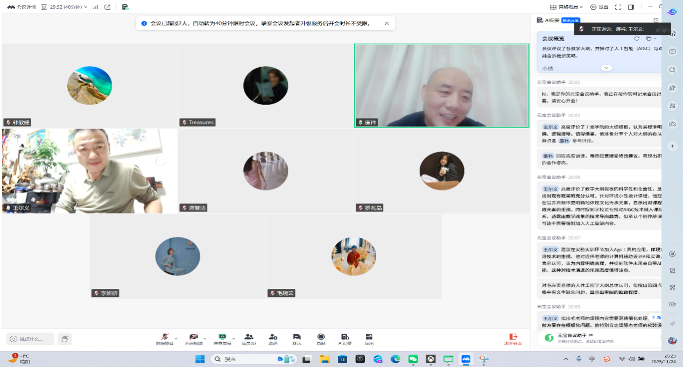Click the leave meeting (离开会议) button

coord(513,338)
